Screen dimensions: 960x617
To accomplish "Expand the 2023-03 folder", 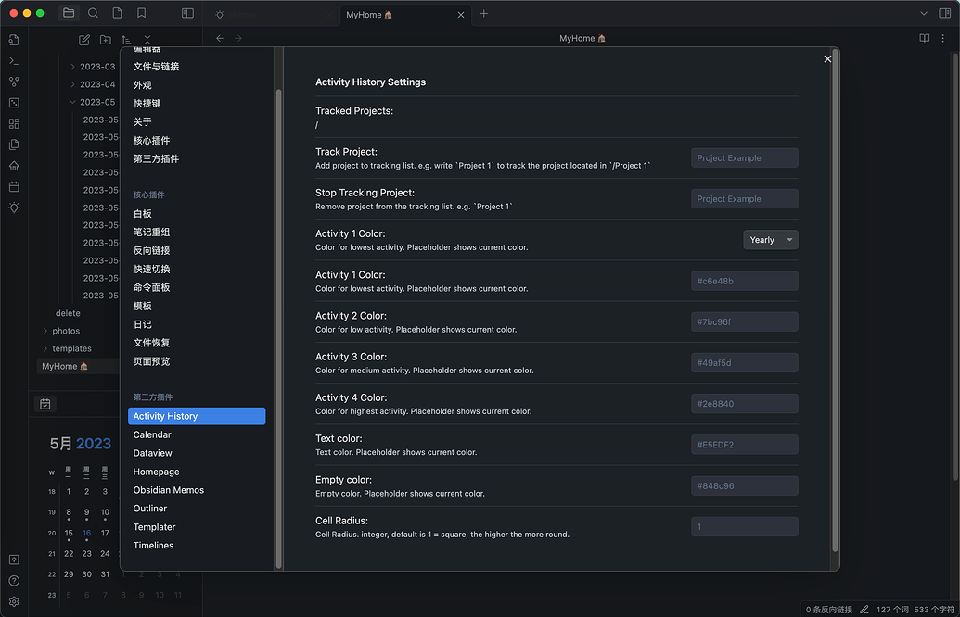I will [x=73, y=67].
